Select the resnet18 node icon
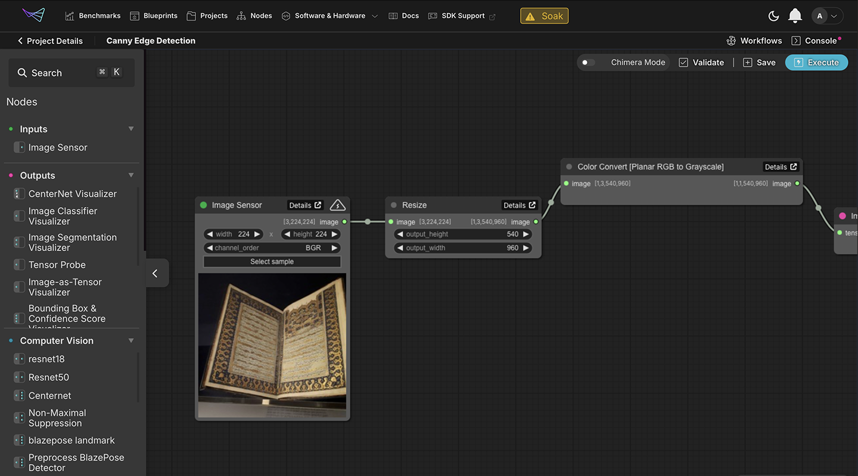The width and height of the screenshot is (858, 476). [19, 359]
